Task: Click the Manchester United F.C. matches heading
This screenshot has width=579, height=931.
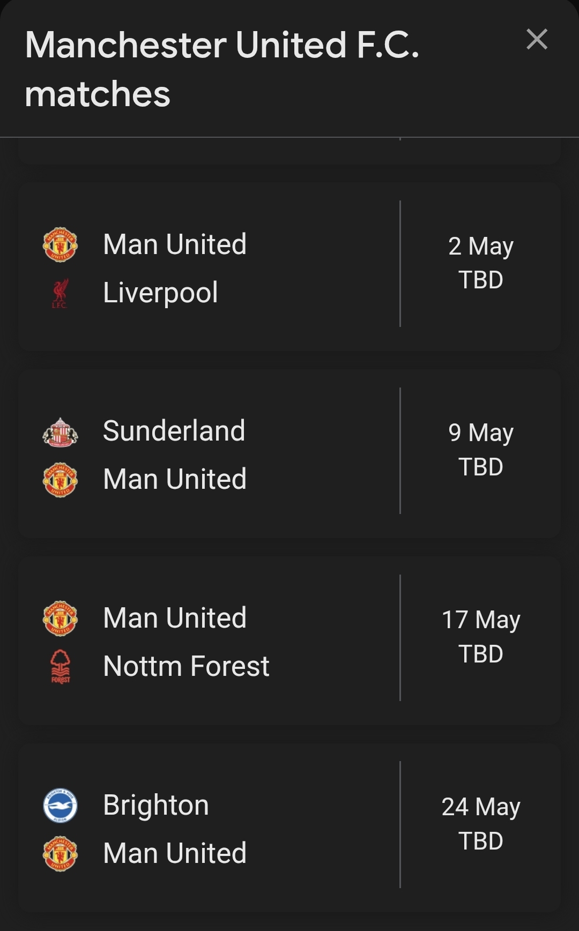Action: pos(222,69)
